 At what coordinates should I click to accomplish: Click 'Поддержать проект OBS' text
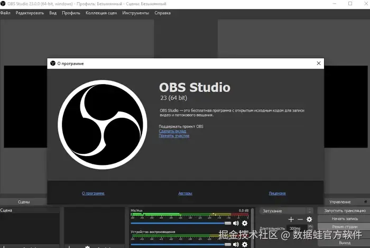tap(181, 126)
